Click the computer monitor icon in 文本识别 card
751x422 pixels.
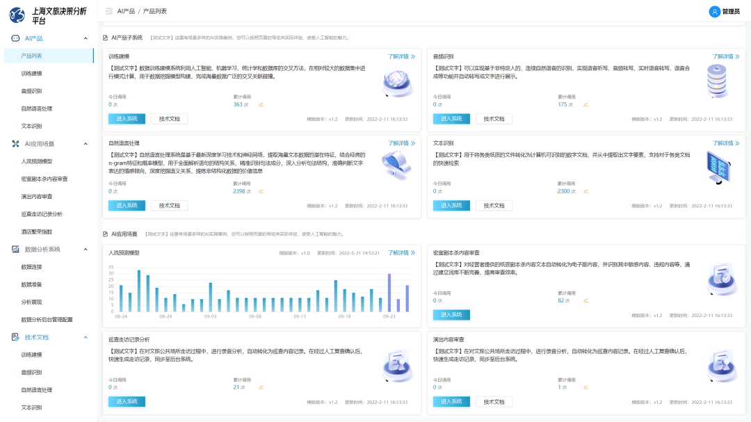coord(718,168)
